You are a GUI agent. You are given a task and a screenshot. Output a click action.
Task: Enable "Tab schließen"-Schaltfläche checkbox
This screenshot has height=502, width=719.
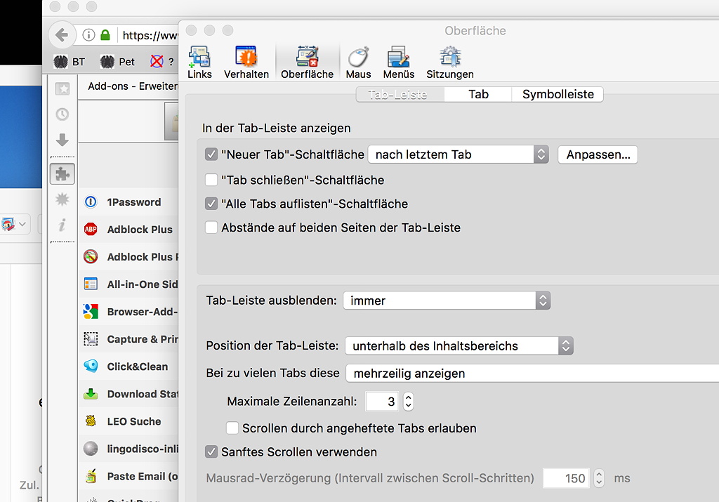pyautogui.click(x=211, y=180)
